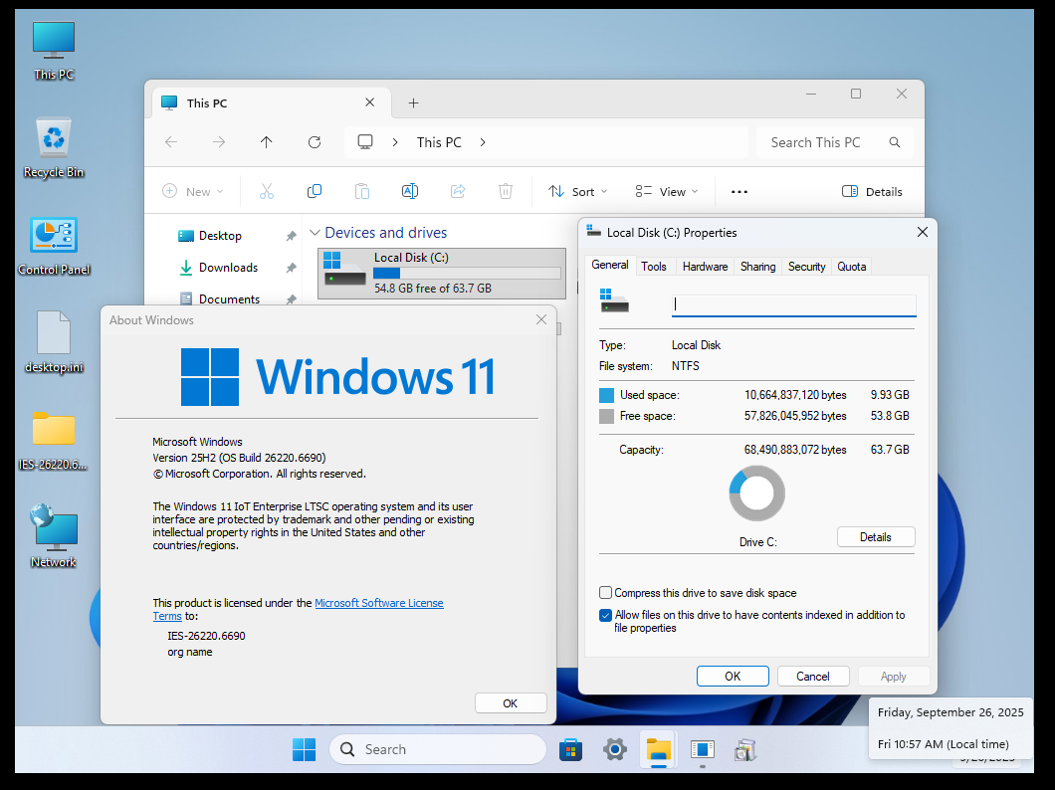This screenshot has height=790, width=1055.
Task: Click the gray Free space color swatch
Action: [606, 416]
